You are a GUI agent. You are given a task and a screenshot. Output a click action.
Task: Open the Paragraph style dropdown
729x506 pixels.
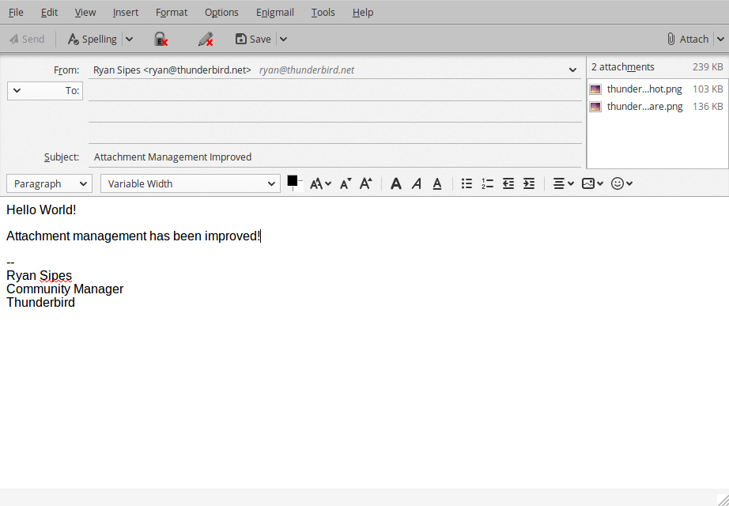50,183
